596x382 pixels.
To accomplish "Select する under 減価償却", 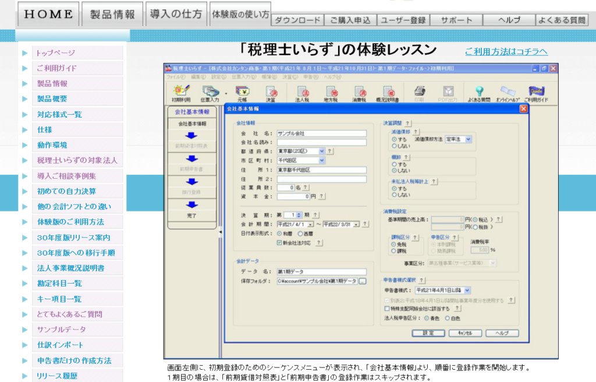I will click(394, 140).
